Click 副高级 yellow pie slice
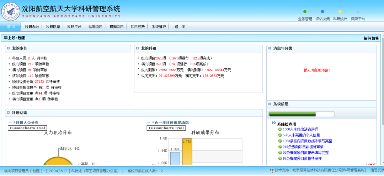Viewport: 384px width, 176px height. [x=58, y=161]
